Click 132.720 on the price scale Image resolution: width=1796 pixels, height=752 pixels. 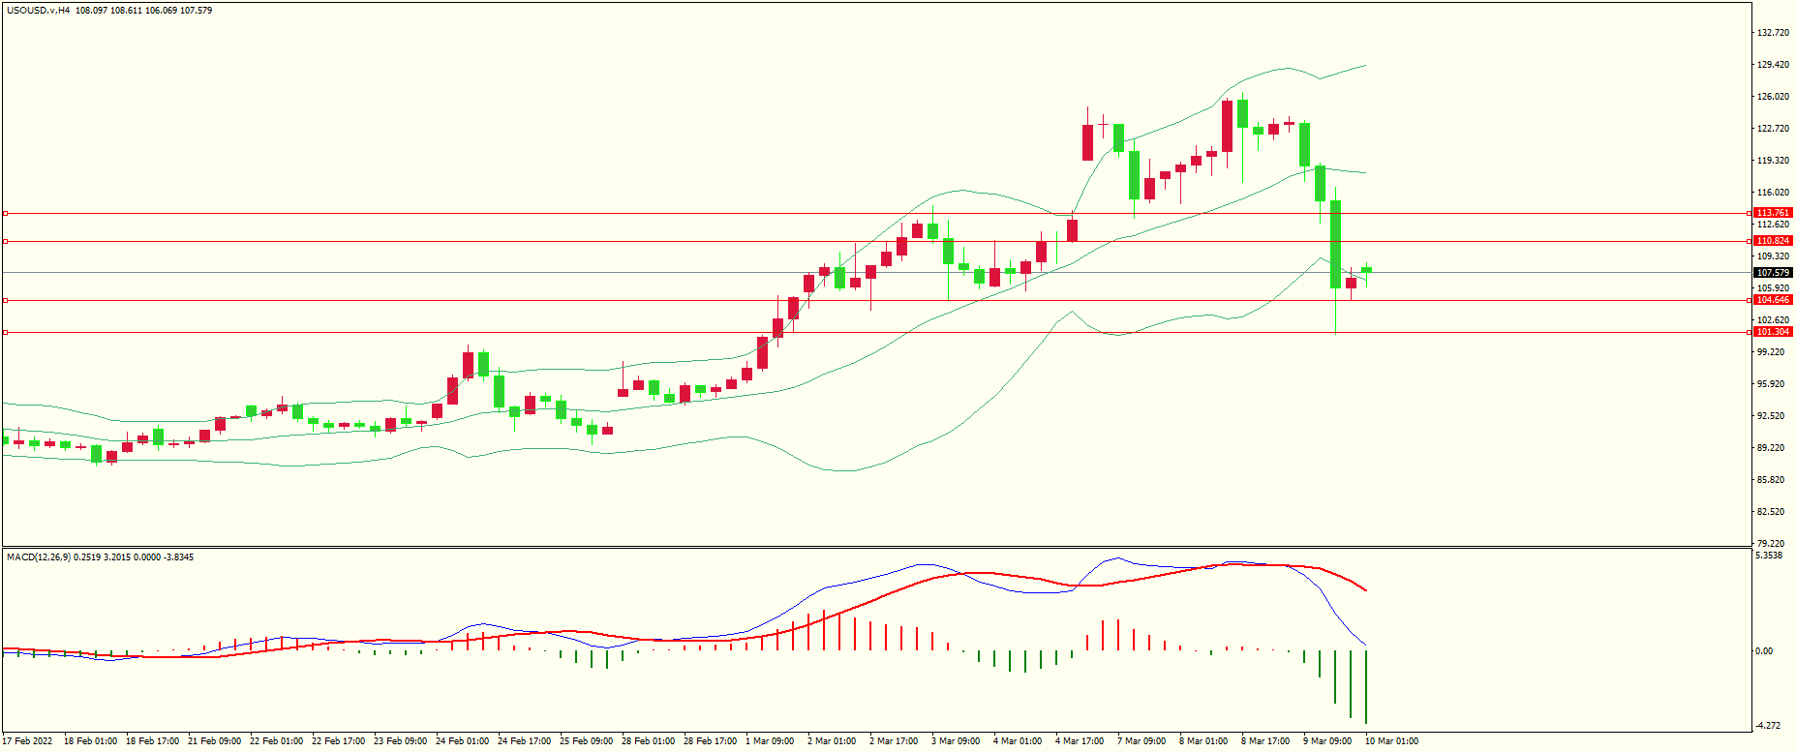(1772, 33)
